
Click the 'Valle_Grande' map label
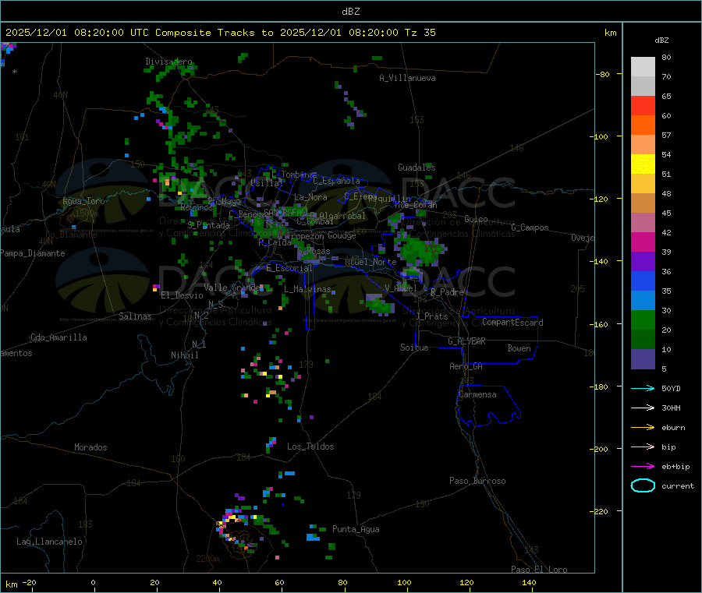pos(232,288)
